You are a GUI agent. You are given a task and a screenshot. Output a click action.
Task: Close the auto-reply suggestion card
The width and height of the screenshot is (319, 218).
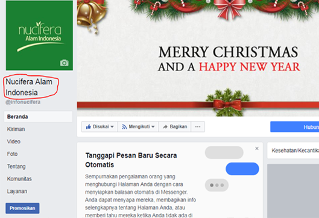257,149
